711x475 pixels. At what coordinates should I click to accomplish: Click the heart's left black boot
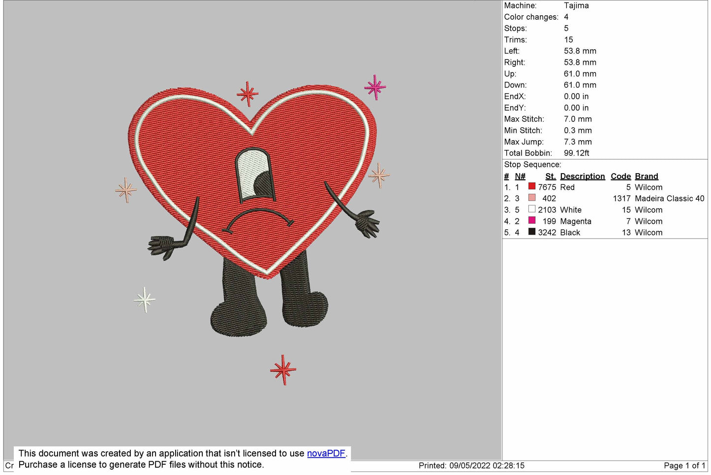(x=239, y=305)
